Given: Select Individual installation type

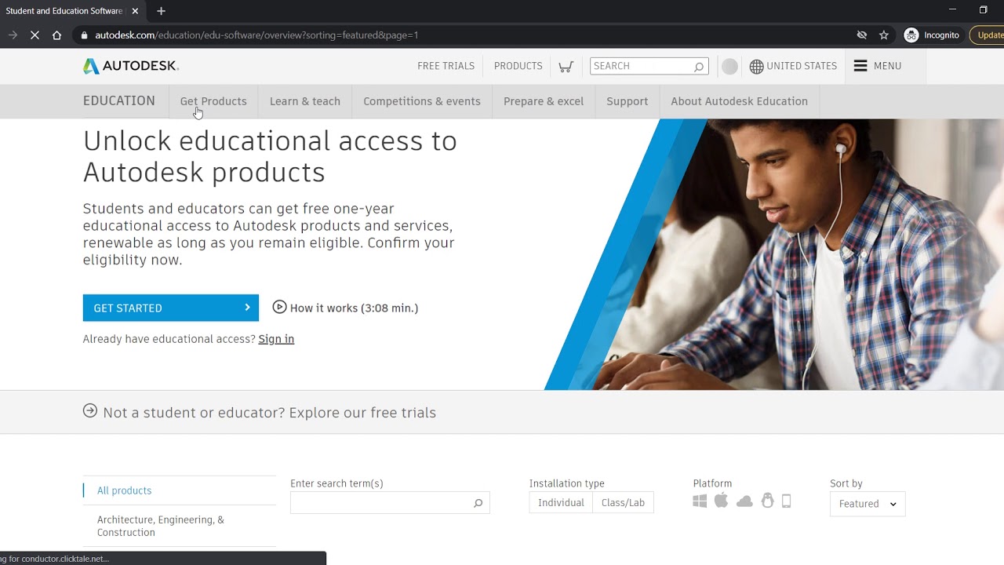Looking at the screenshot, I should point(561,503).
